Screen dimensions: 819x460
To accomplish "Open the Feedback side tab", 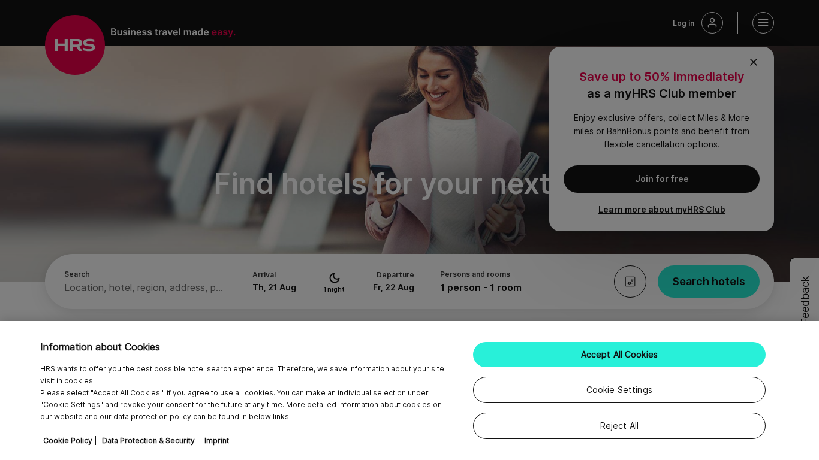I will coord(805,291).
